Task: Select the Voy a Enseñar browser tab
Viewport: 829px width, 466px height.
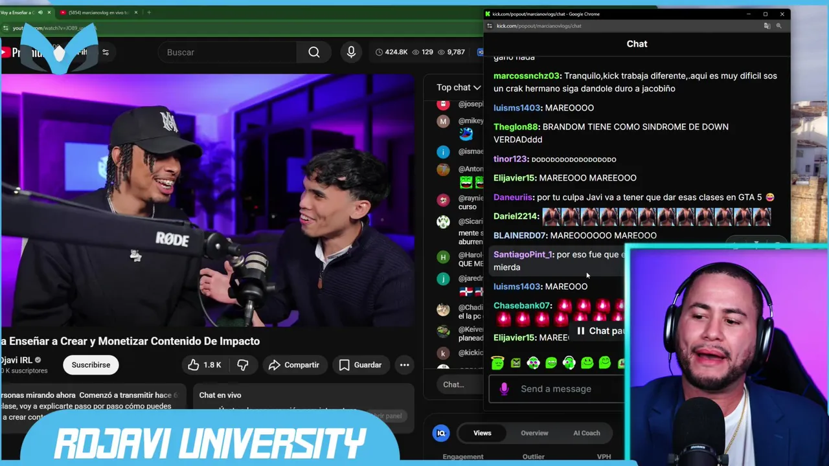Action: pos(26,12)
